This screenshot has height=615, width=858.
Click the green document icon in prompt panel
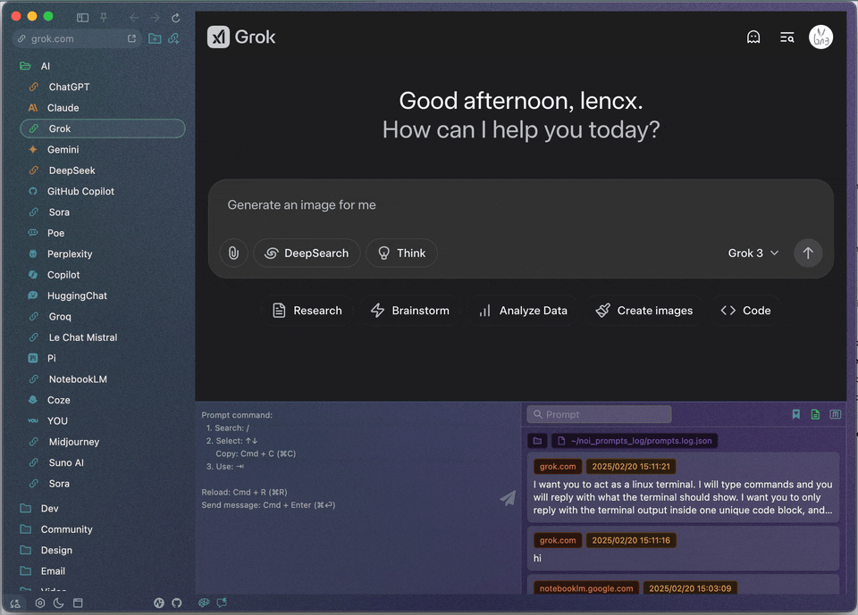pos(815,414)
